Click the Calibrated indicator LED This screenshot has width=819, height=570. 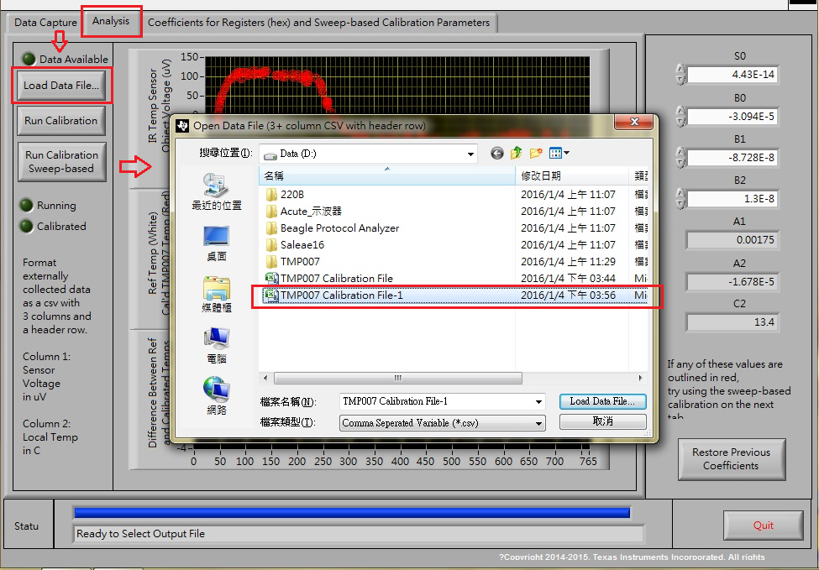[x=26, y=226]
